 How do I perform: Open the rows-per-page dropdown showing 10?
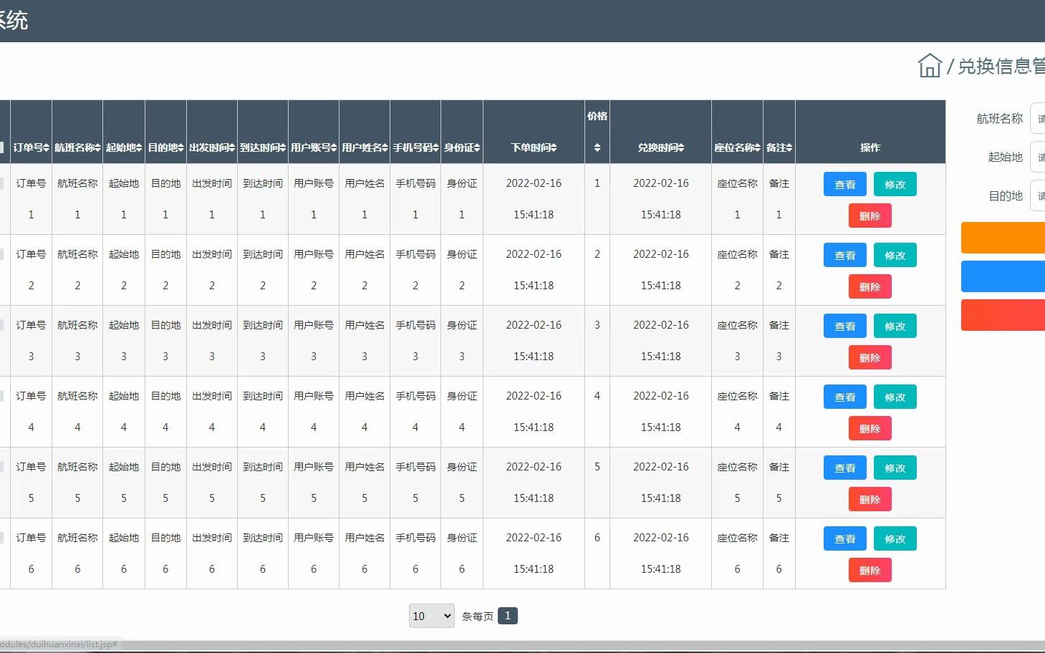point(431,616)
